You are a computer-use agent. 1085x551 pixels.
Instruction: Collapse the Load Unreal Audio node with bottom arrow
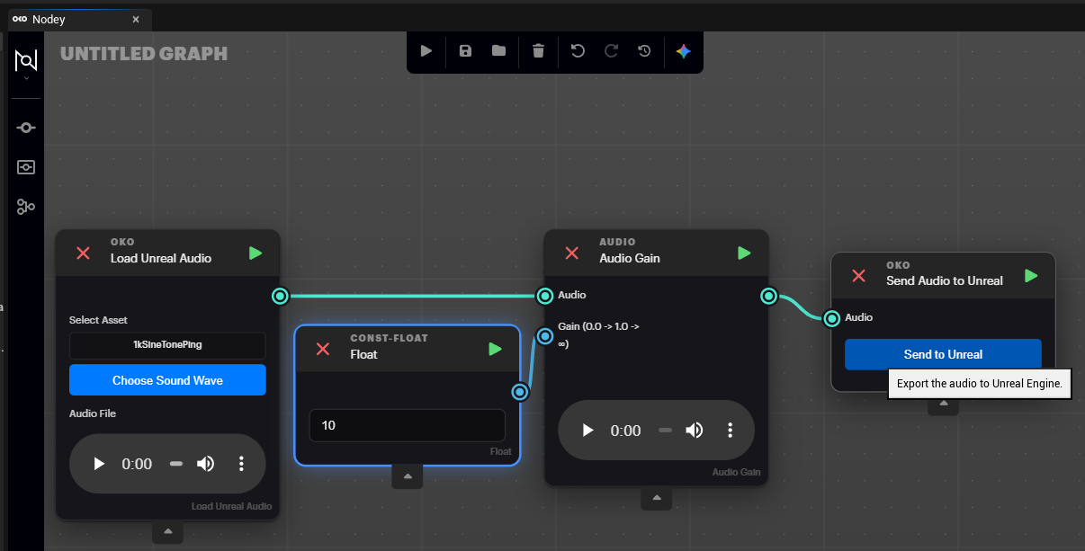167,533
